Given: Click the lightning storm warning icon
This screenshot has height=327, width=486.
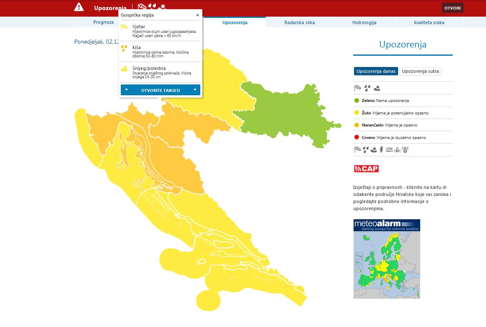Looking at the screenshot, I should [x=381, y=150].
